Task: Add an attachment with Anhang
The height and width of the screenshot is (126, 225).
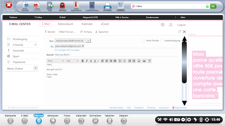Action: tap(86, 32)
